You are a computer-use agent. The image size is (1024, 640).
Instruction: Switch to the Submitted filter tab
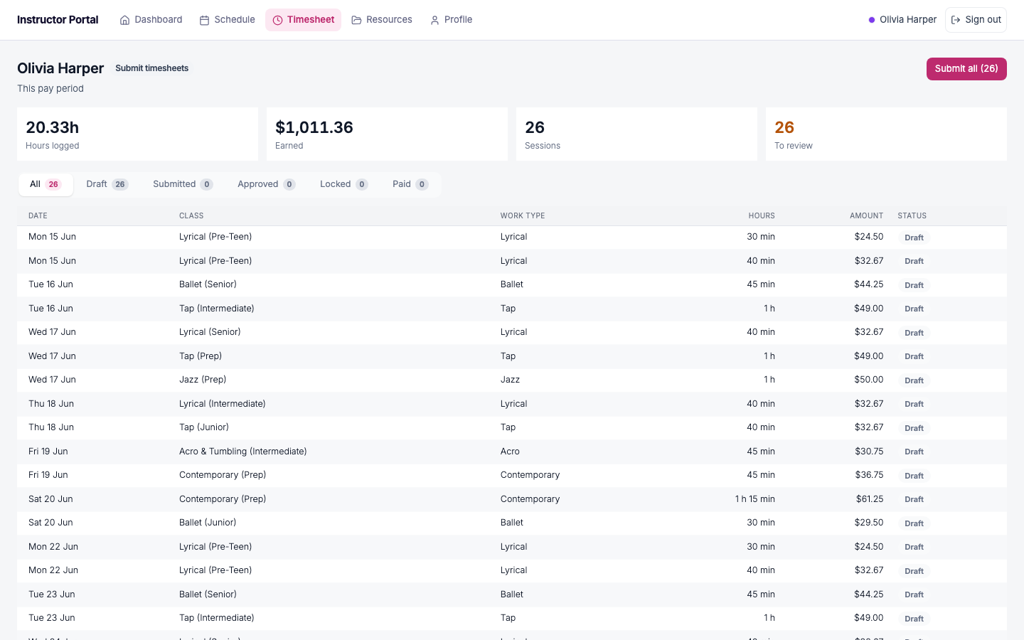[183, 184]
